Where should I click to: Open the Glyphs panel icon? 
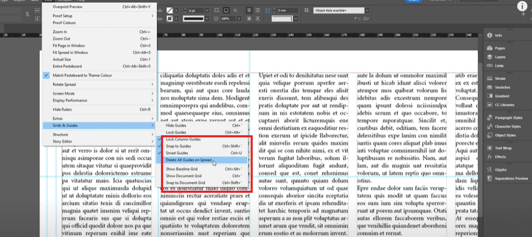pos(489,170)
